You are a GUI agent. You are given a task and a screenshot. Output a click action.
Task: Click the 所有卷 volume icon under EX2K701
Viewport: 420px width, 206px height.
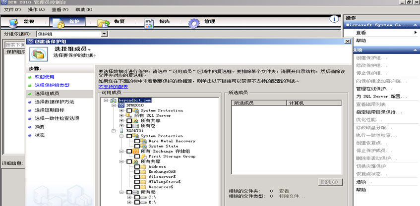pos(135,192)
